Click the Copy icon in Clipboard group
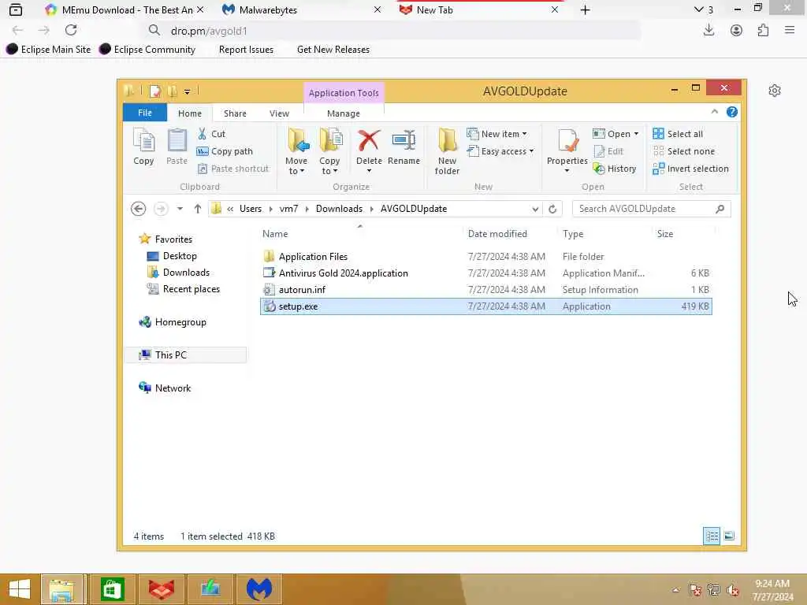 click(143, 147)
